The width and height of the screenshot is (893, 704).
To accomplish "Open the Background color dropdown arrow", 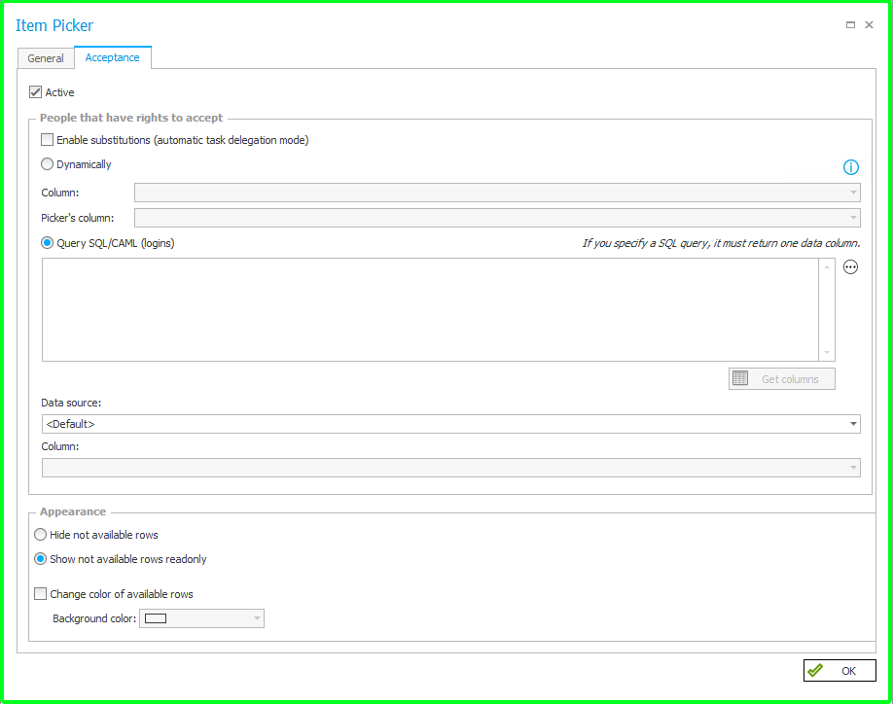I will [x=257, y=618].
